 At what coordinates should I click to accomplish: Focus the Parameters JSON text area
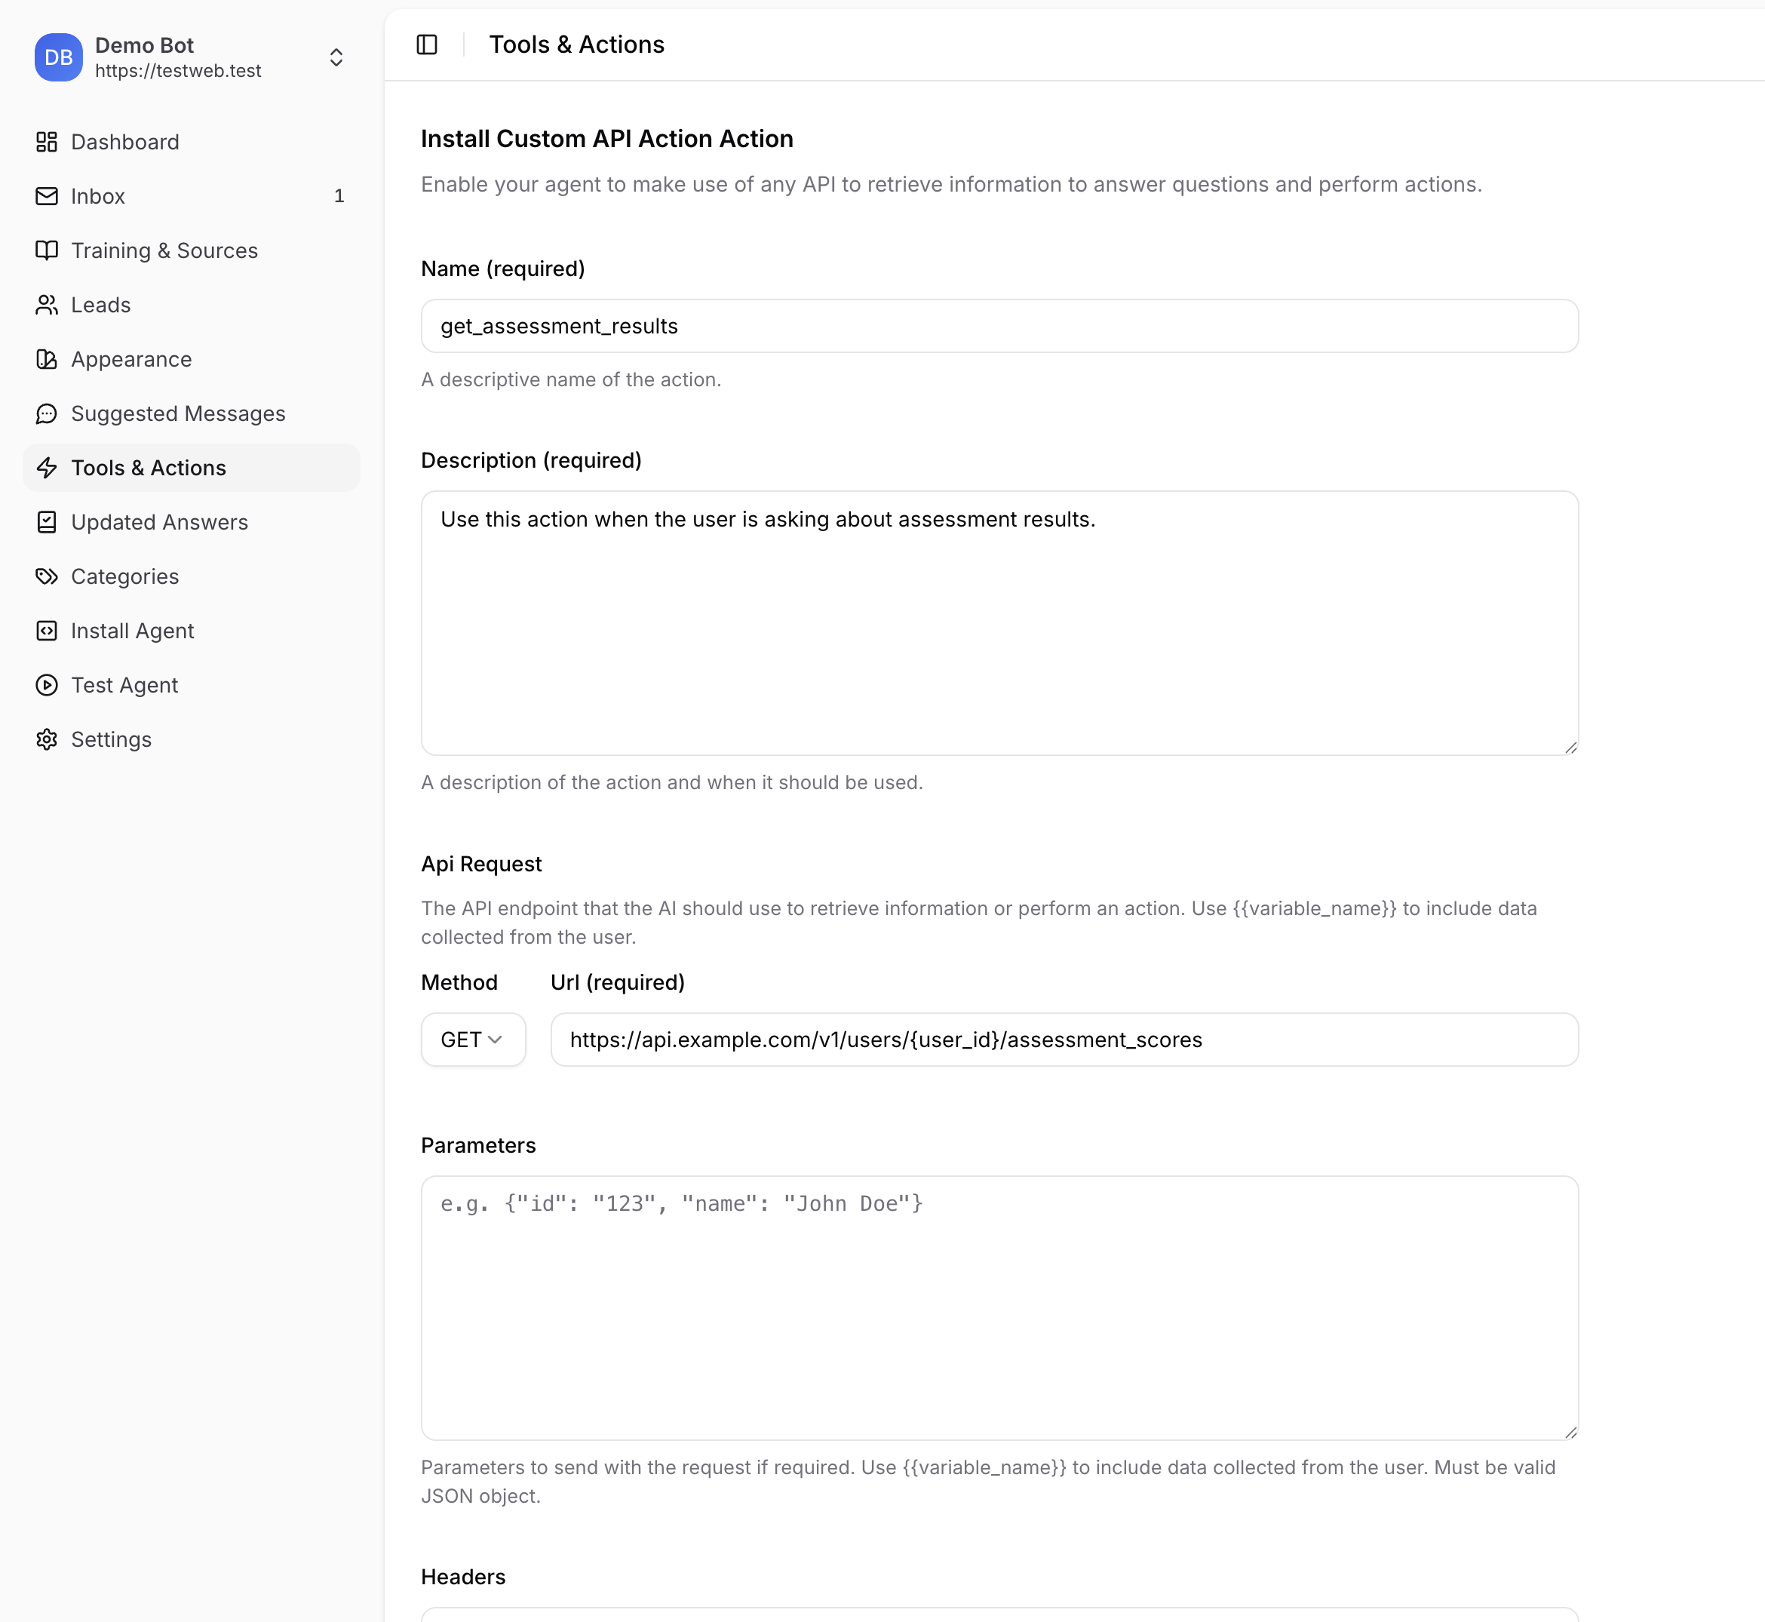pos(999,1307)
